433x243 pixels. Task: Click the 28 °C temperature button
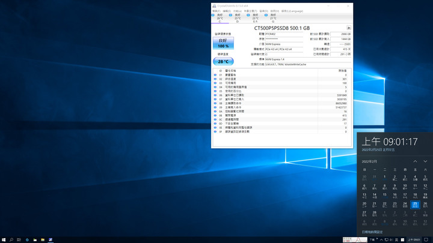click(x=223, y=61)
